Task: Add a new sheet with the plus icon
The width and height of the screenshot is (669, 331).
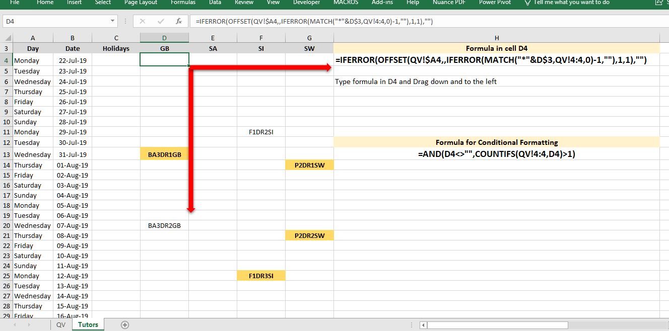Action: point(125,325)
